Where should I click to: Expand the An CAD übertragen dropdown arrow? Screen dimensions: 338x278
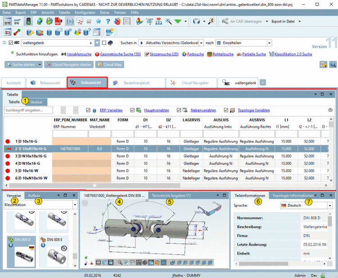(x=267, y=21)
